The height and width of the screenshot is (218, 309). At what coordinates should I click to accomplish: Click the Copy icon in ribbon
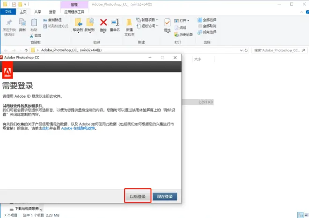[x=22, y=22]
